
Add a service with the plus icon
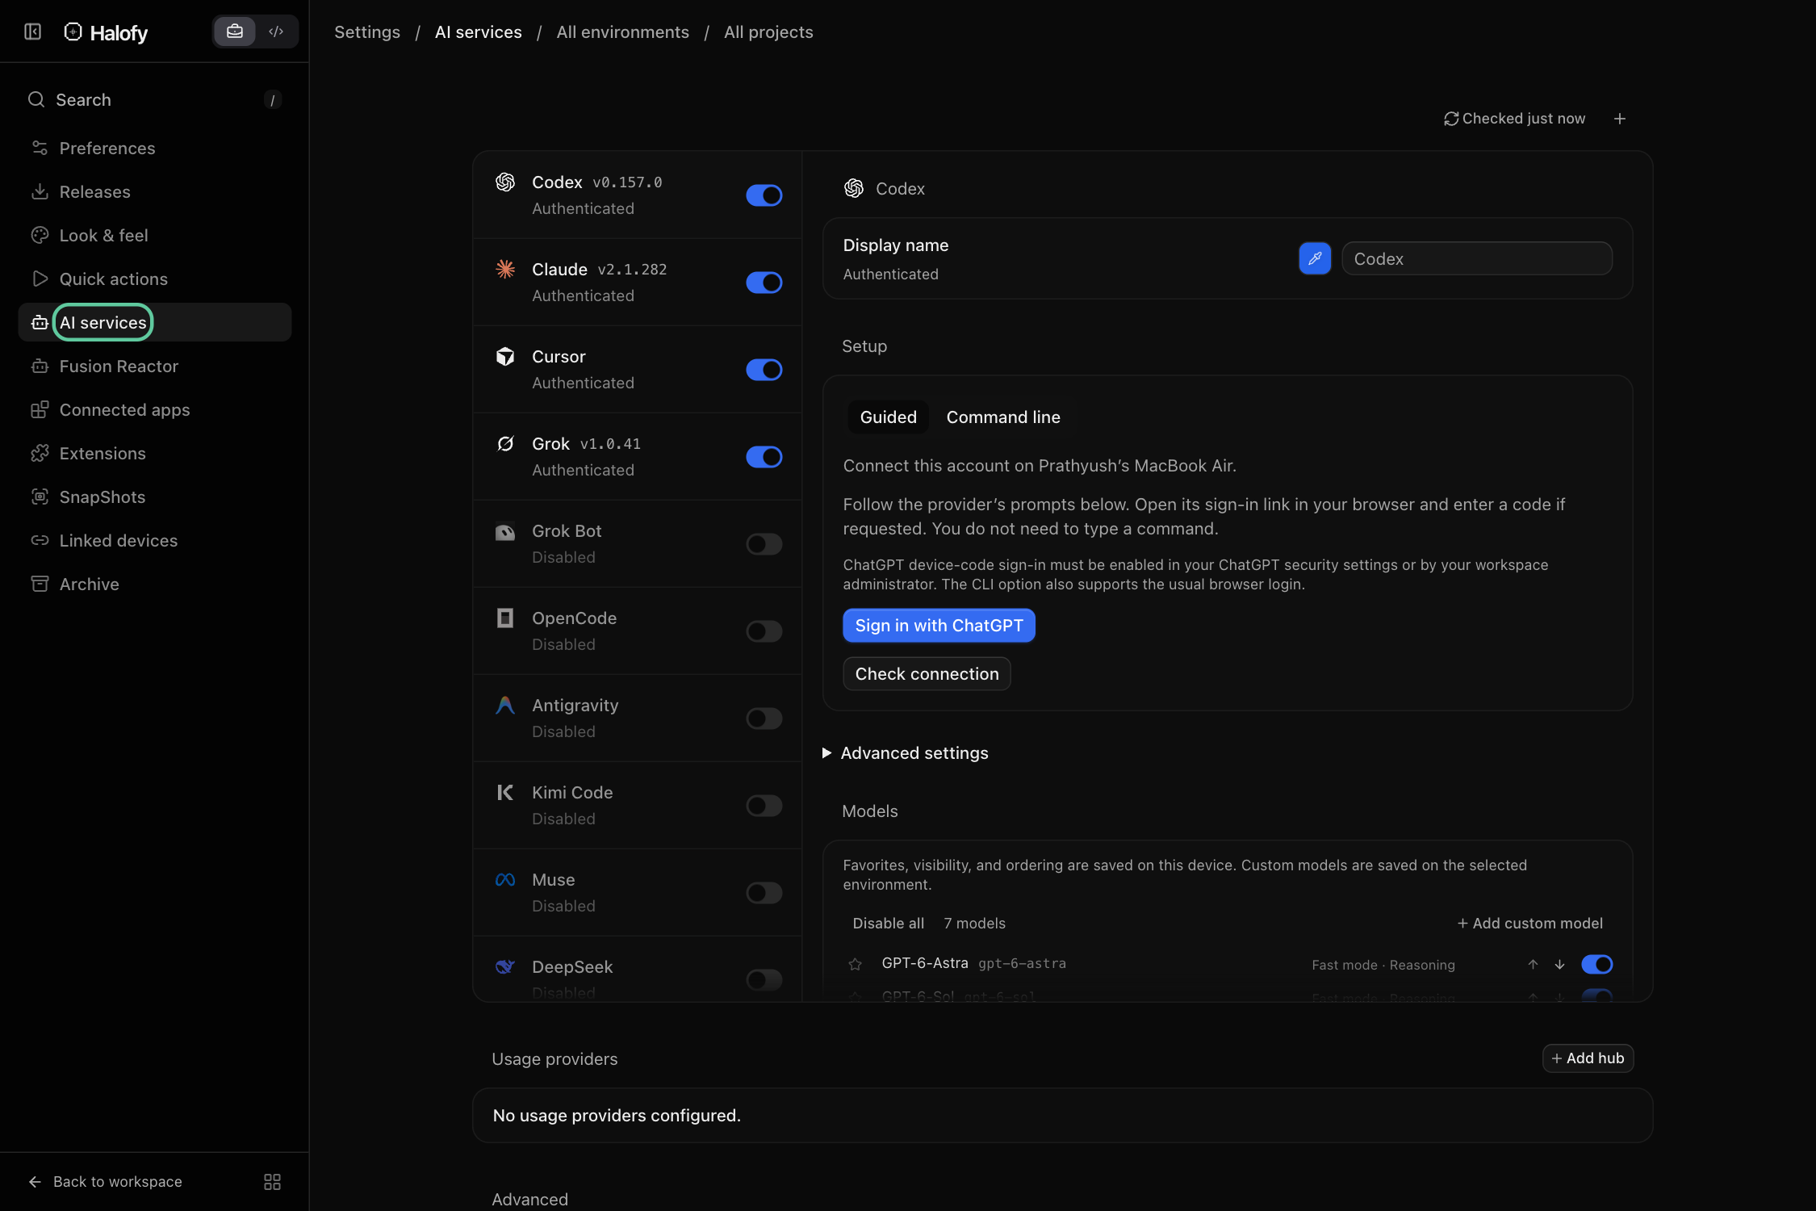(x=1619, y=119)
